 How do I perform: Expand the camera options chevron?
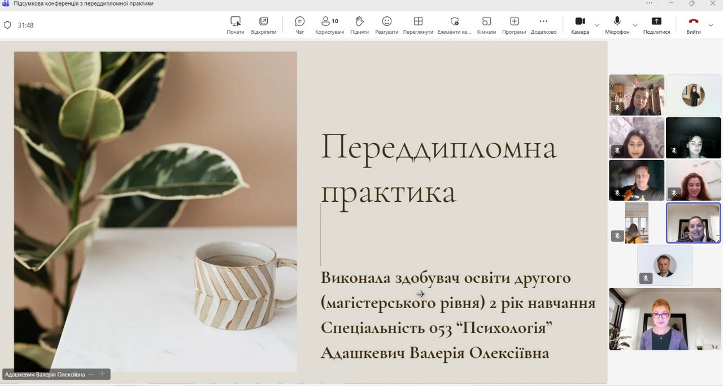click(597, 25)
